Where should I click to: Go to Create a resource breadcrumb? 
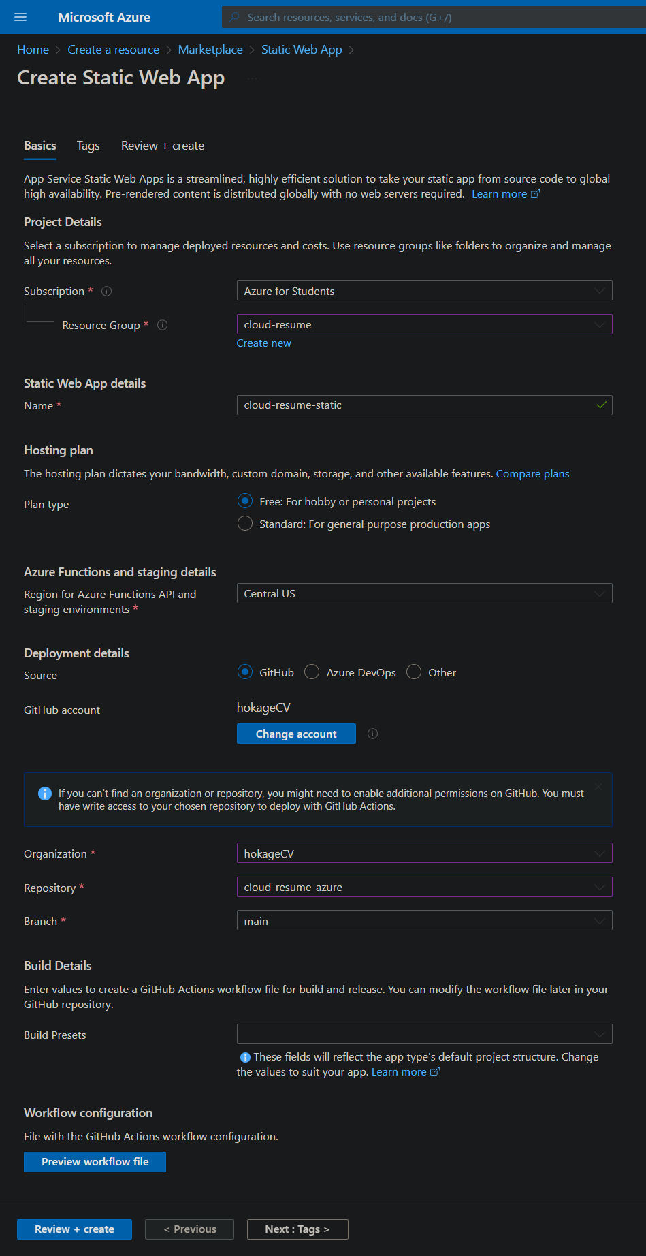[114, 50]
